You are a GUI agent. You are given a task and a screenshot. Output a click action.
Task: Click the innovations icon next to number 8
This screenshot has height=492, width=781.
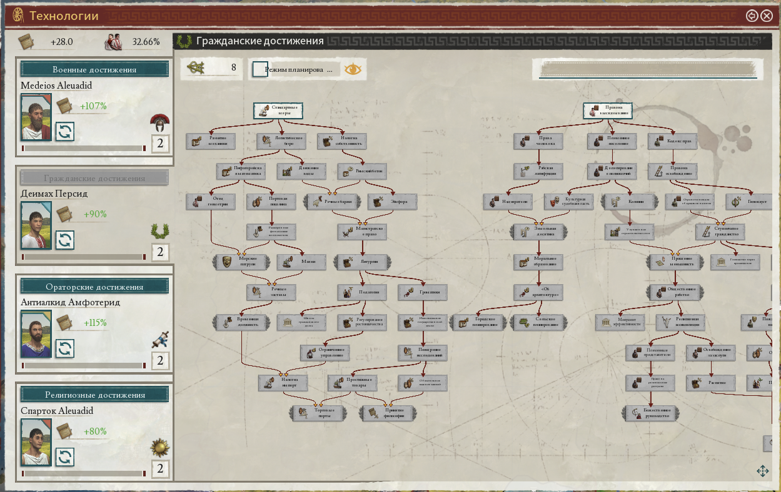pos(196,68)
